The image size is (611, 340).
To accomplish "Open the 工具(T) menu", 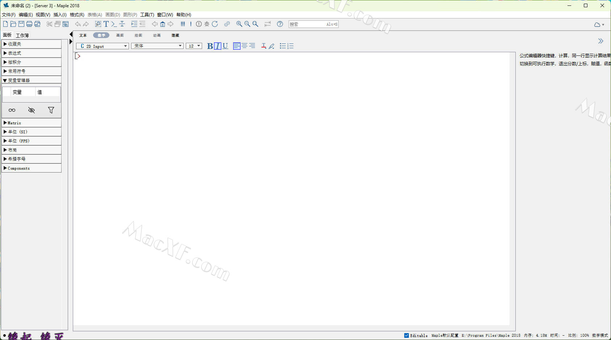I will (147, 15).
